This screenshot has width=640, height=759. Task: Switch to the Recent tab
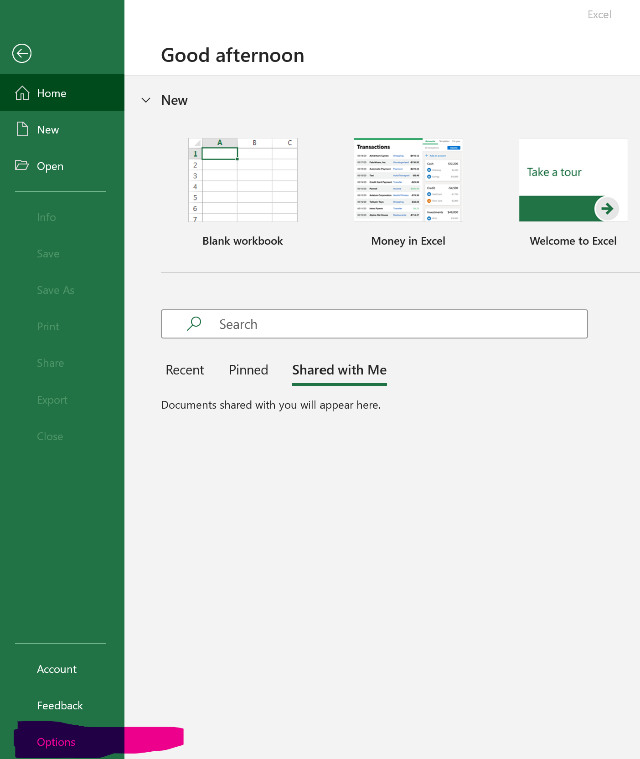coord(185,370)
